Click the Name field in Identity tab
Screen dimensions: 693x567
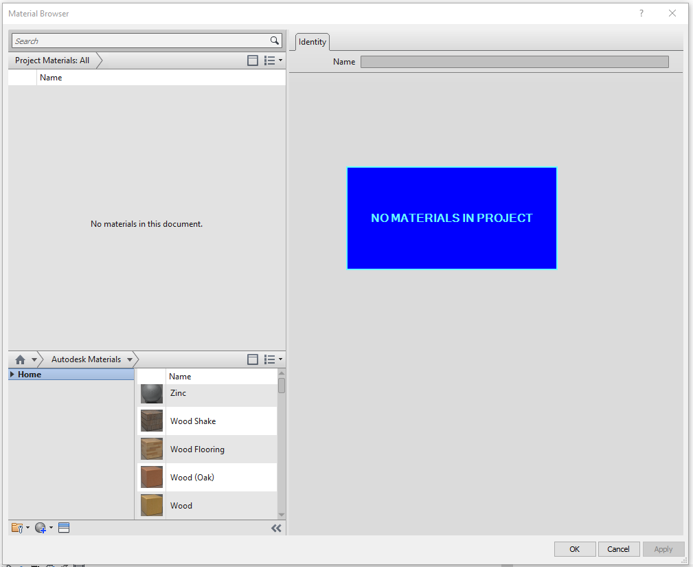[x=514, y=62]
